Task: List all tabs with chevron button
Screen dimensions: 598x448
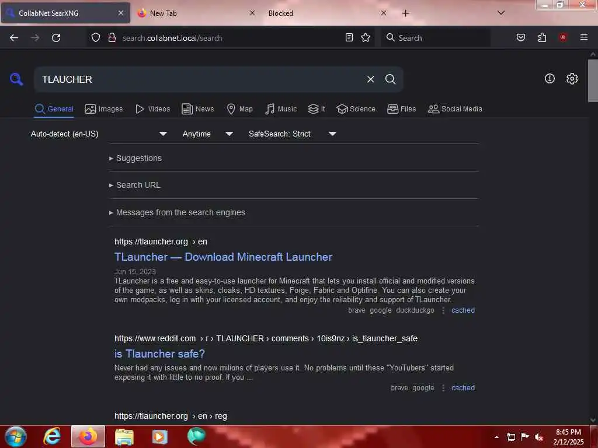Action: click(501, 13)
